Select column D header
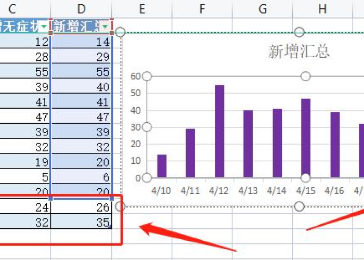The image size is (364, 260). (81, 9)
